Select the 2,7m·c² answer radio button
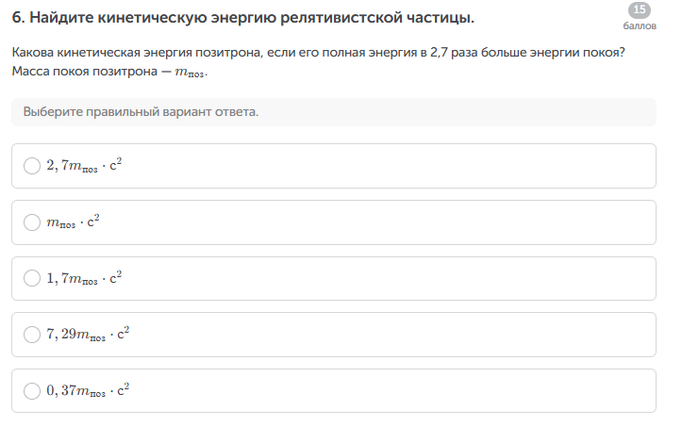This screenshot has width=682, height=427. (32, 166)
